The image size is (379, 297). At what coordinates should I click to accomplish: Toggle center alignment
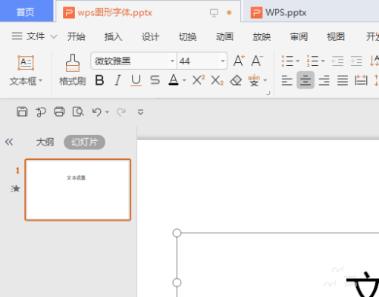pyautogui.click(x=305, y=80)
